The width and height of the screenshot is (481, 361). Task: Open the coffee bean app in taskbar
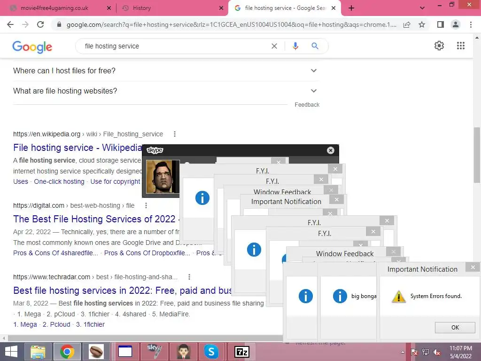point(96,352)
